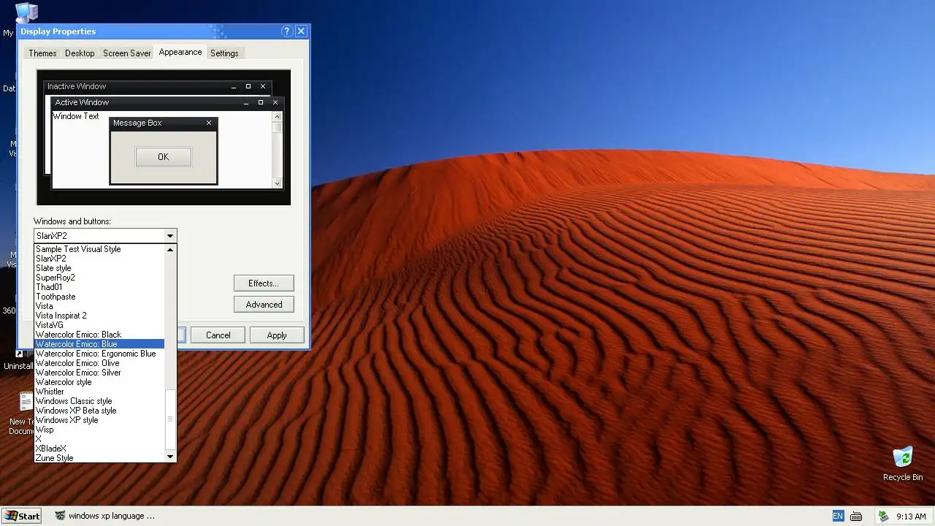Switch to 'windows xp language' taskbar window

(105, 516)
